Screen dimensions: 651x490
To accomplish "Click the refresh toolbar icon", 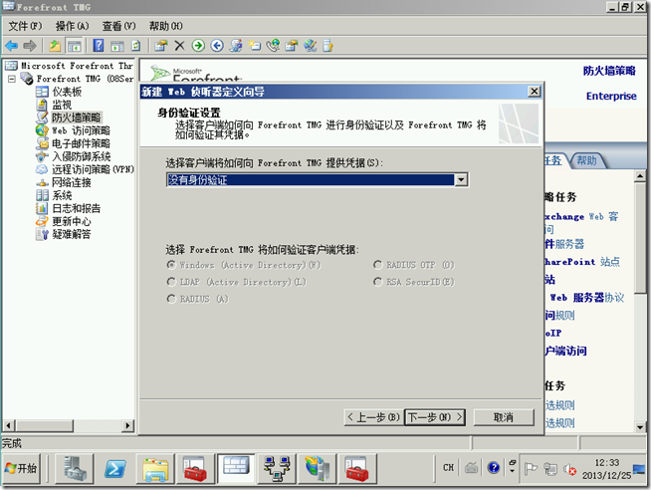I will [135, 45].
